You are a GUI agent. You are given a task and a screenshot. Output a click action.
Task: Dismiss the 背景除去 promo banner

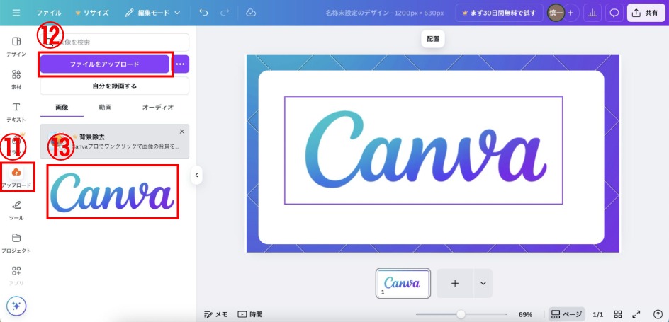coord(182,132)
